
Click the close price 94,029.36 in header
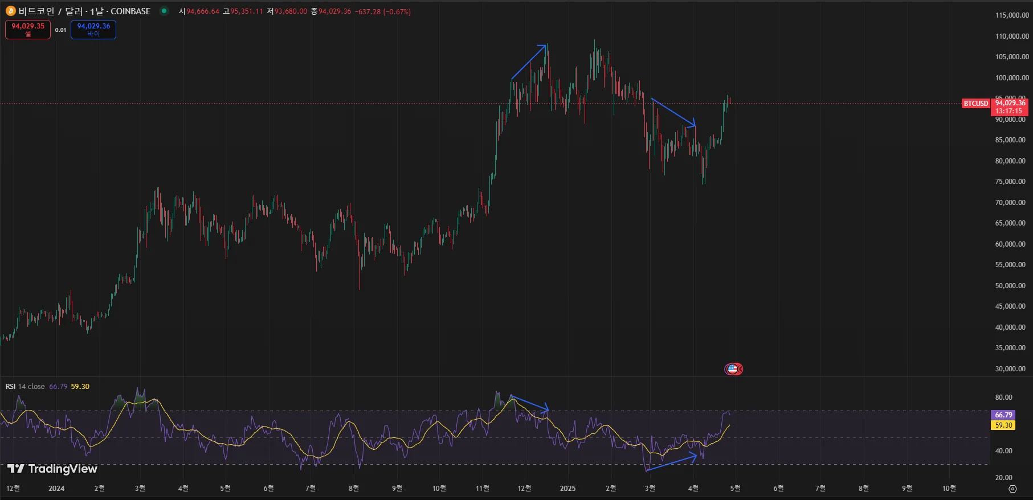[x=335, y=11]
